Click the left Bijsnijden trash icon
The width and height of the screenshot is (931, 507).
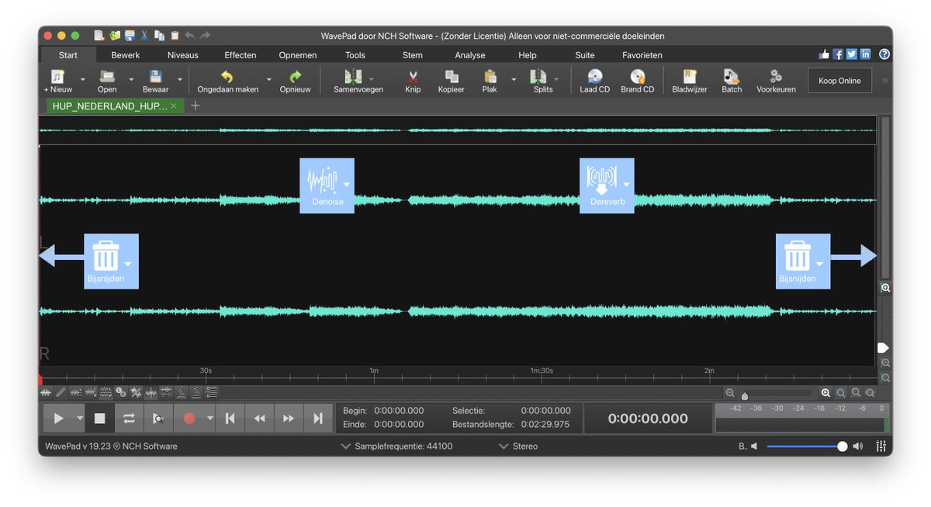[x=106, y=255]
